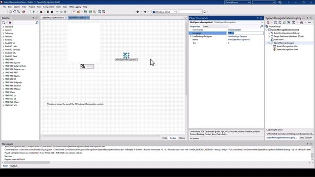The height and width of the screenshot is (177, 315).
Task: Open component selector dropdown in Object Inspector
Action: [x=262, y=22]
